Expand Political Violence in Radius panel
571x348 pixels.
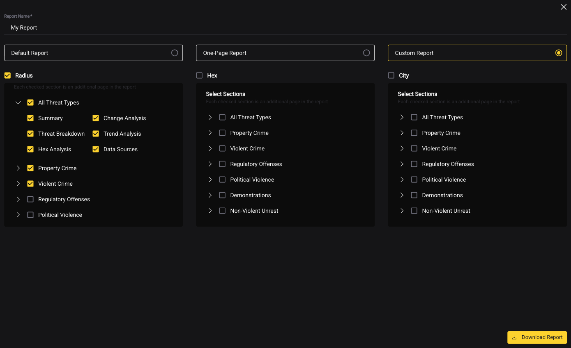coord(18,215)
